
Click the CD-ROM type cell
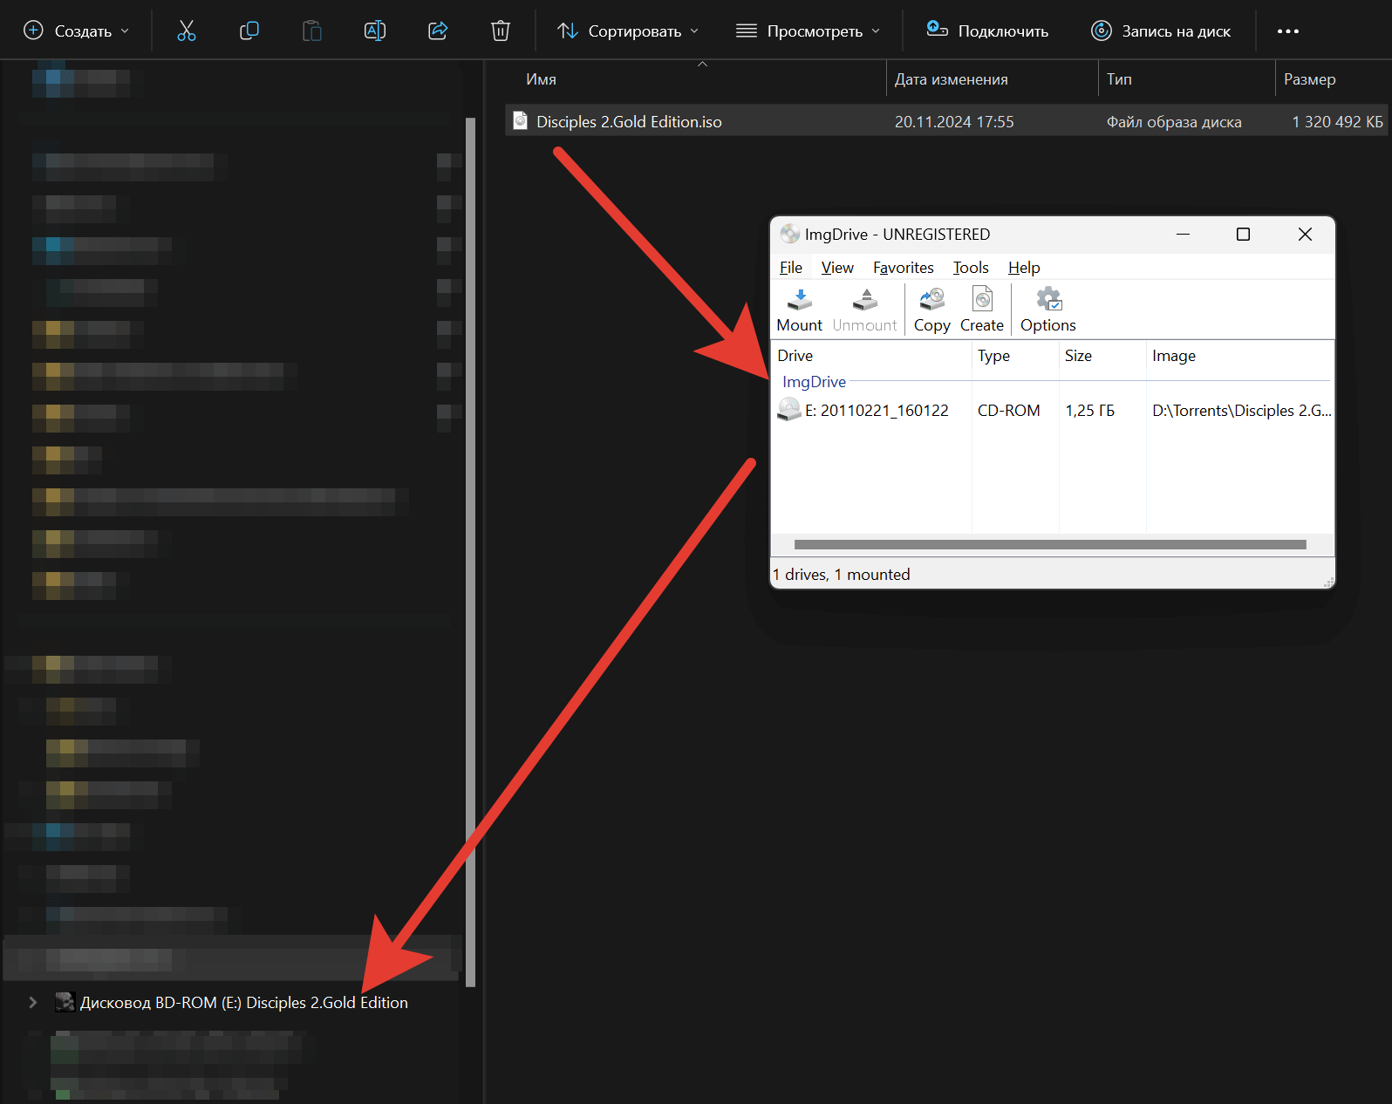1008,411
